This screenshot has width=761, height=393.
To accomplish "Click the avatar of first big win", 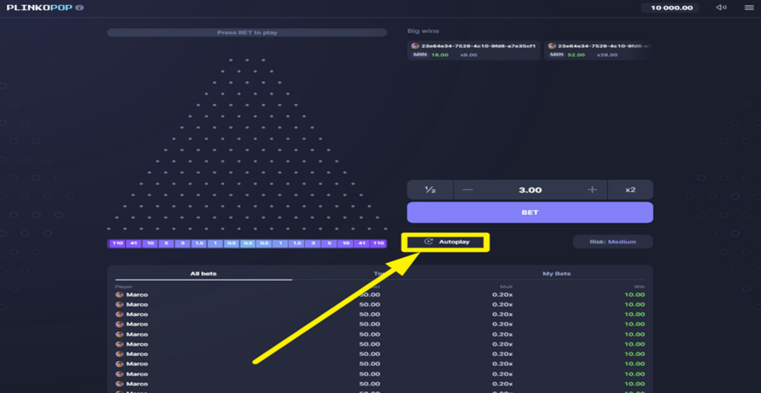I will pos(415,46).
